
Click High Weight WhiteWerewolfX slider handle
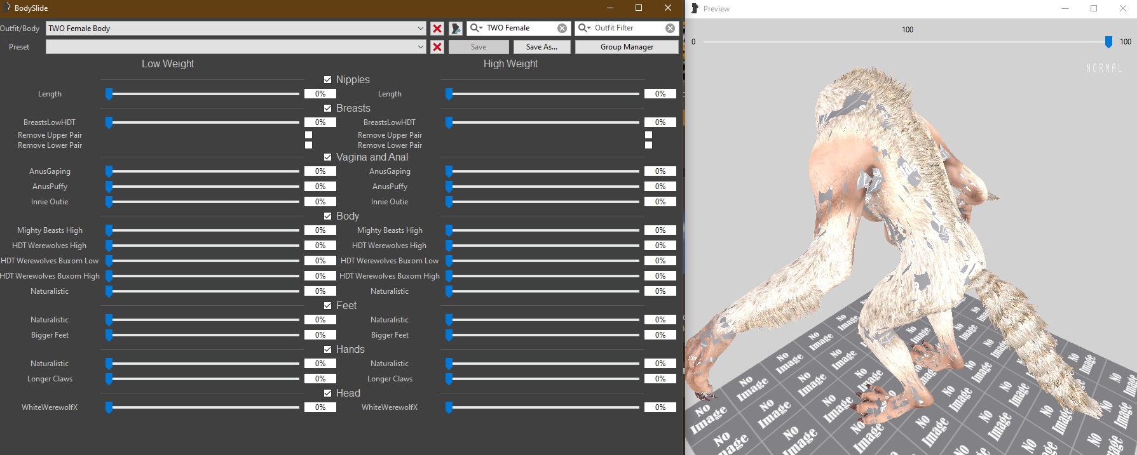449,407
